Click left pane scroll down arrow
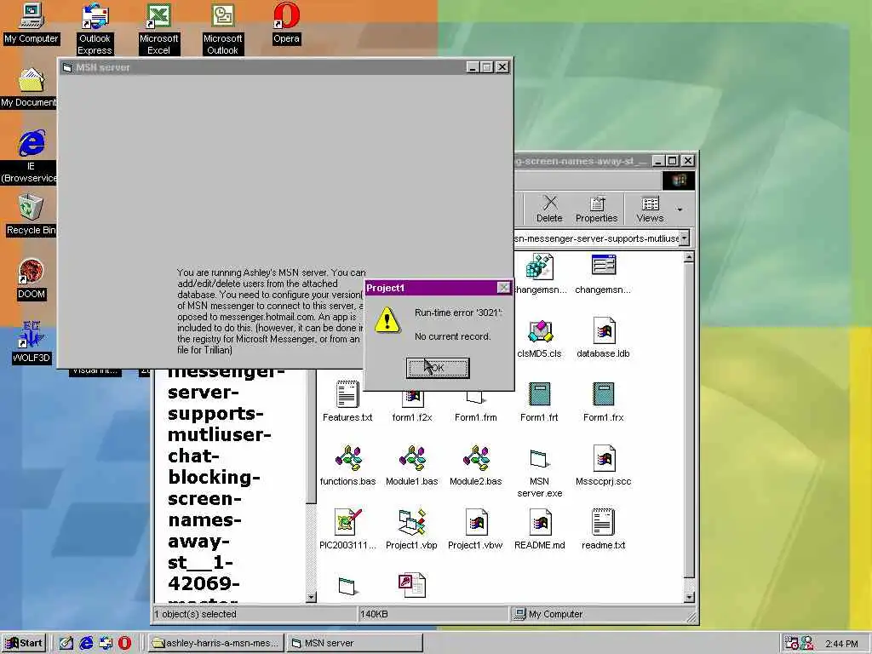The width and height of the screenshot is (872, 654). point(311,597)
